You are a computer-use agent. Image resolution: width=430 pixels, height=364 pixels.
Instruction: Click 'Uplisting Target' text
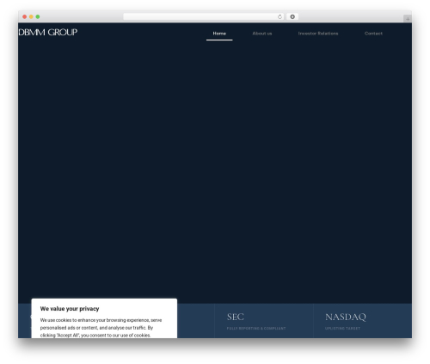click(342, 329)
